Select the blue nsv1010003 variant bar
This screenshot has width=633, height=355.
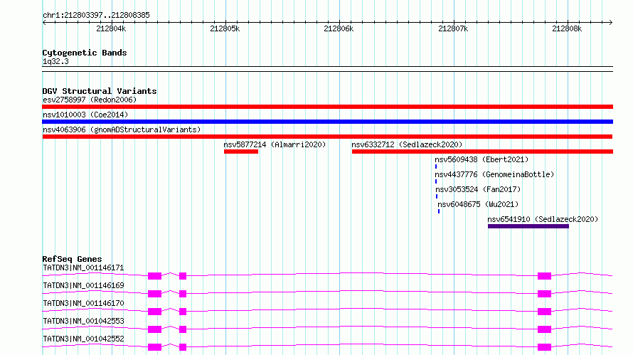[327, 122]
